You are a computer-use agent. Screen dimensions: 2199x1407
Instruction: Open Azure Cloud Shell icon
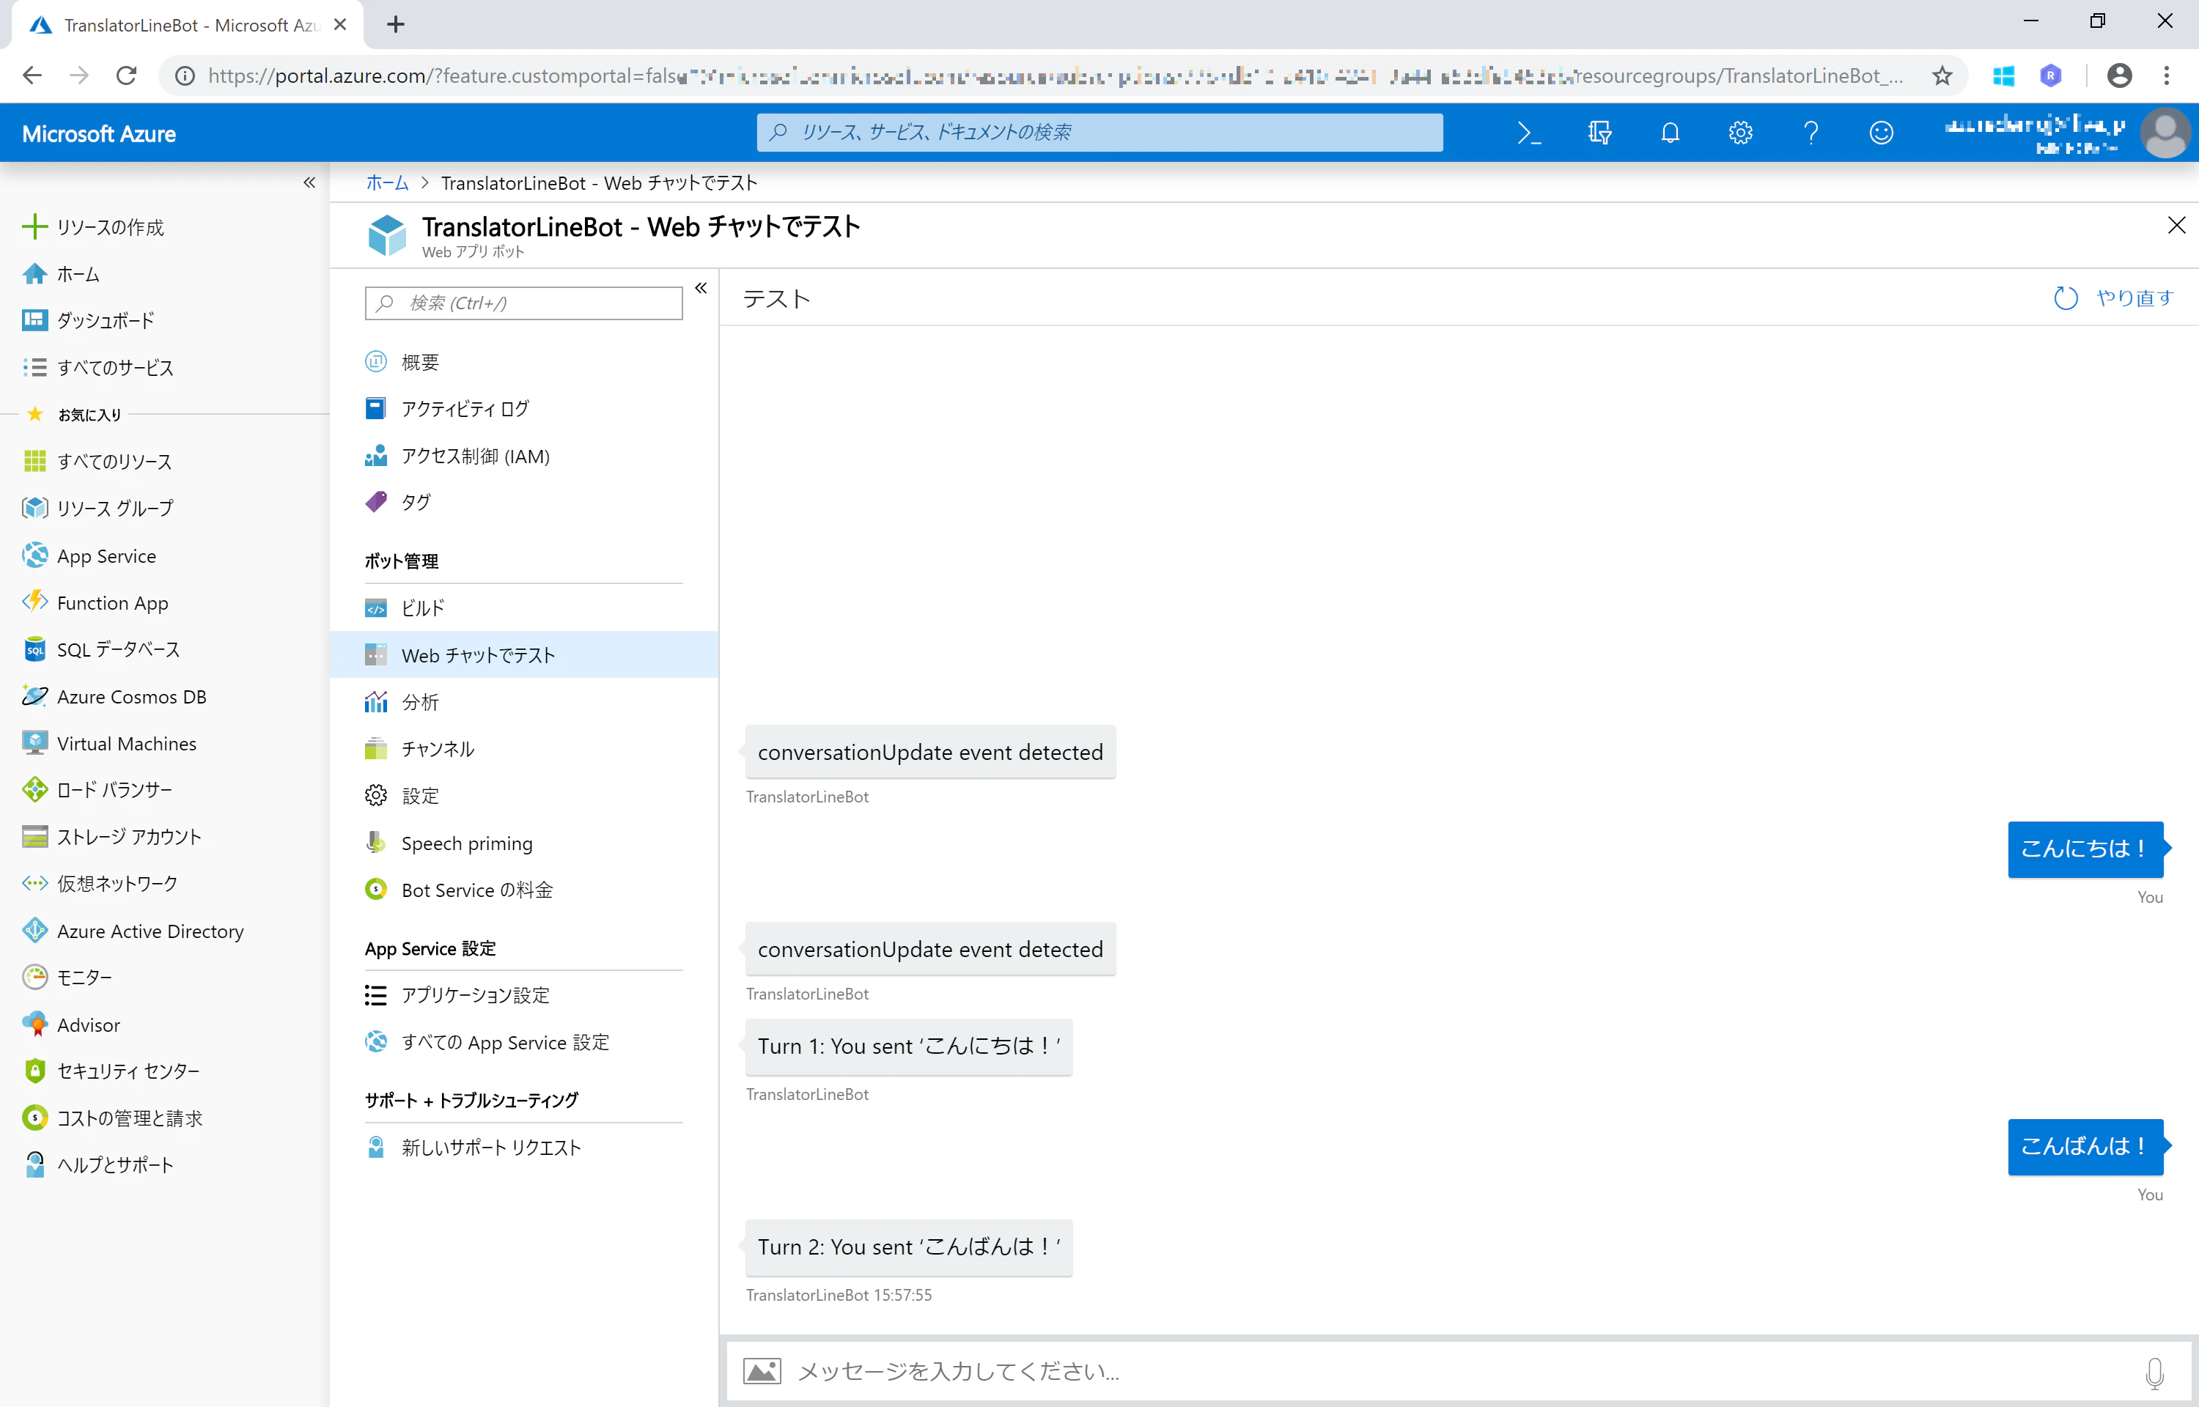pyautogui.click(x=1528, y=133)
